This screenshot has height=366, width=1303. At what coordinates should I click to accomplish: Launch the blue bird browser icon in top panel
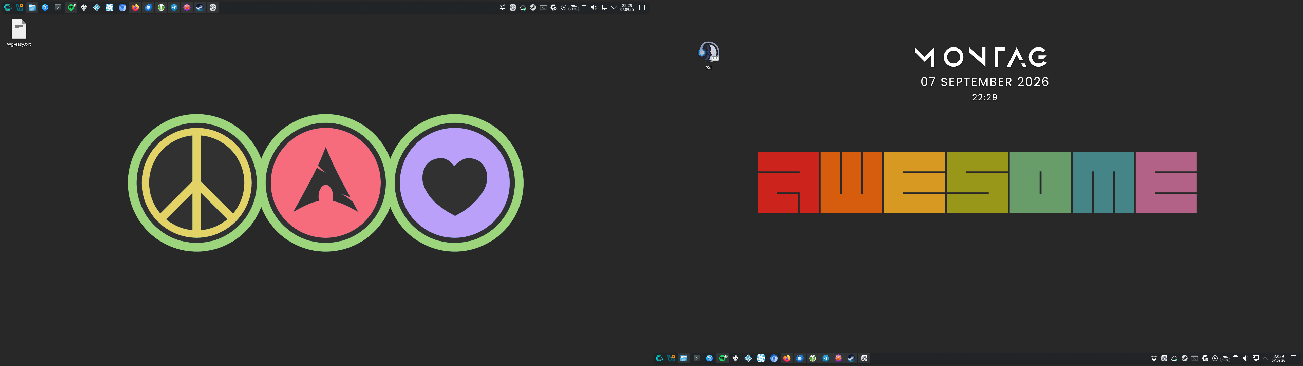45,7
